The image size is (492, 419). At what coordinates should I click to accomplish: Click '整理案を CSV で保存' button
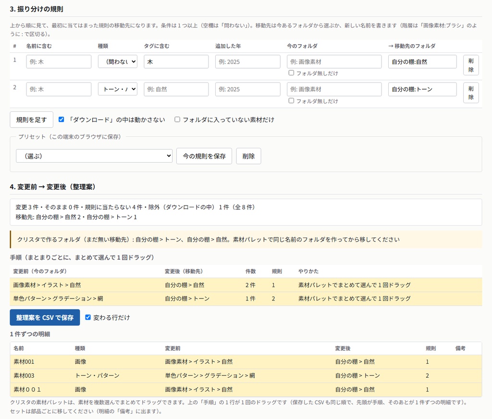(45, 317)
